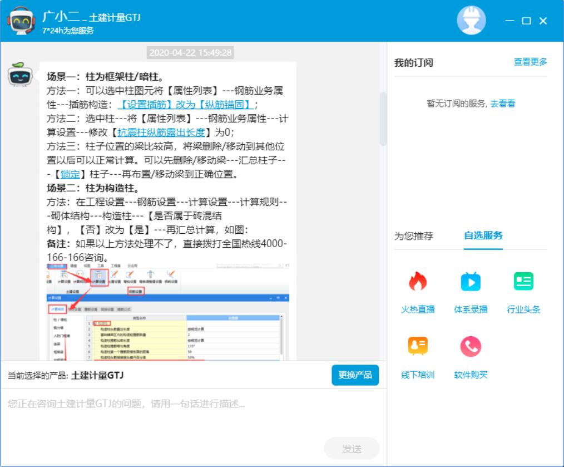Open 【设置插筋】改为【纵筋锚固】 link
Screen dimensions: 564x467
click(185, 105)
